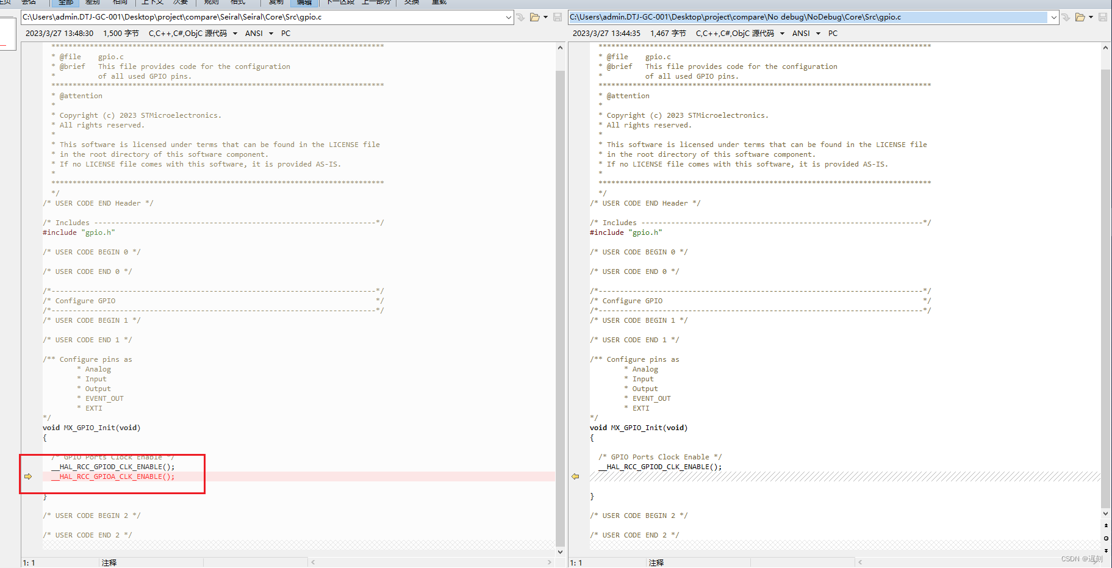
Task: Click the right pane vertical scrollbar thumb
Action: click(1105, 289)
